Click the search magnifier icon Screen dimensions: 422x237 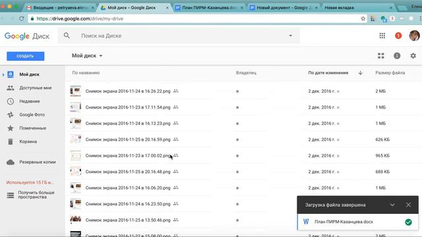[x=67, y=36]
